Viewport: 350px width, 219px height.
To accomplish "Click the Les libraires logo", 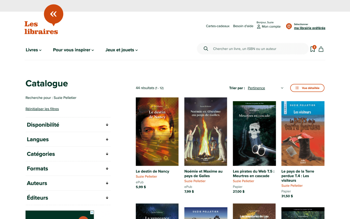I will (x=41, y=27).
